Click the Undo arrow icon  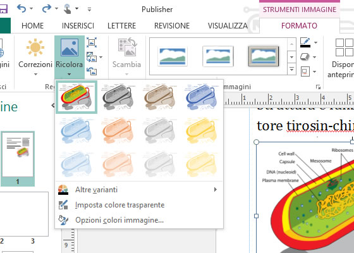click(21, 9)
